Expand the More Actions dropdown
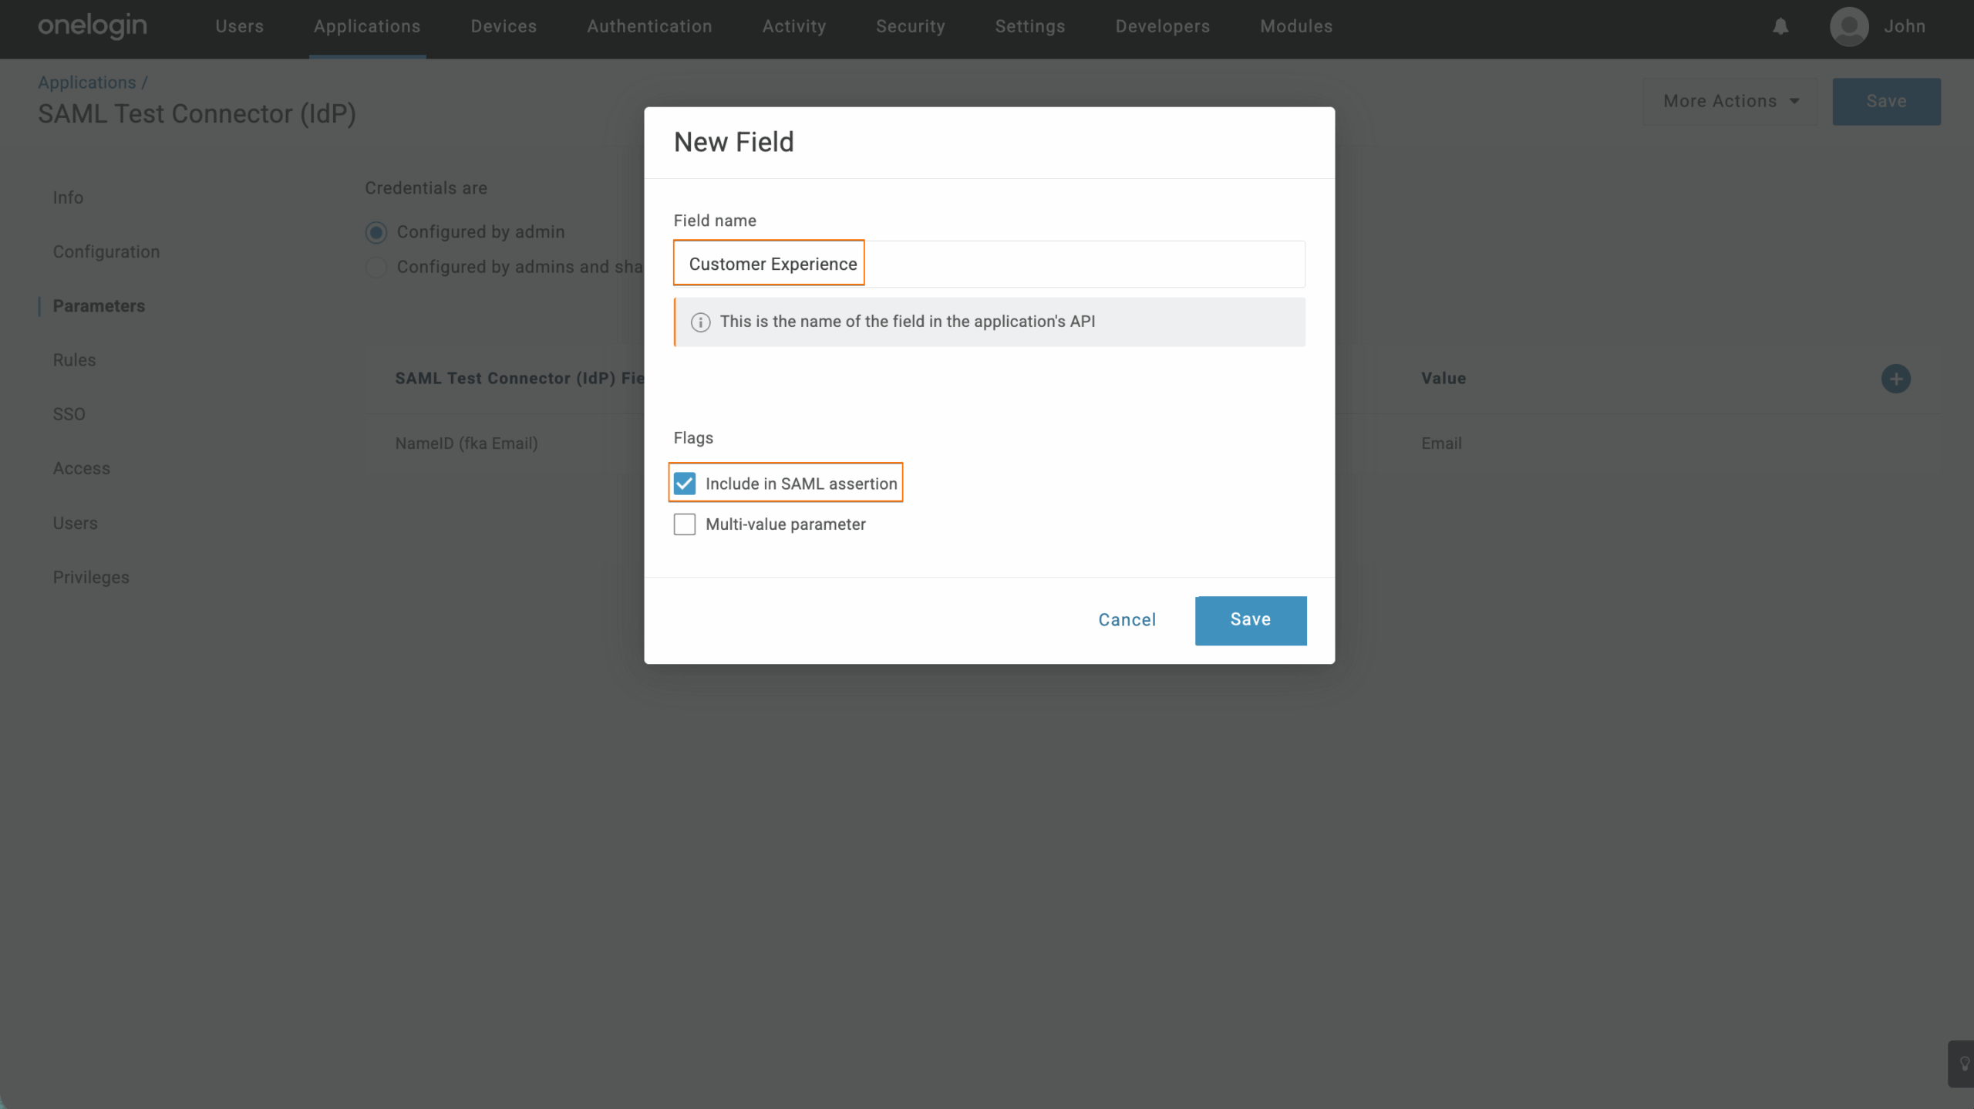Viewport: 1974px width, 1109px height. point(1730,101)
